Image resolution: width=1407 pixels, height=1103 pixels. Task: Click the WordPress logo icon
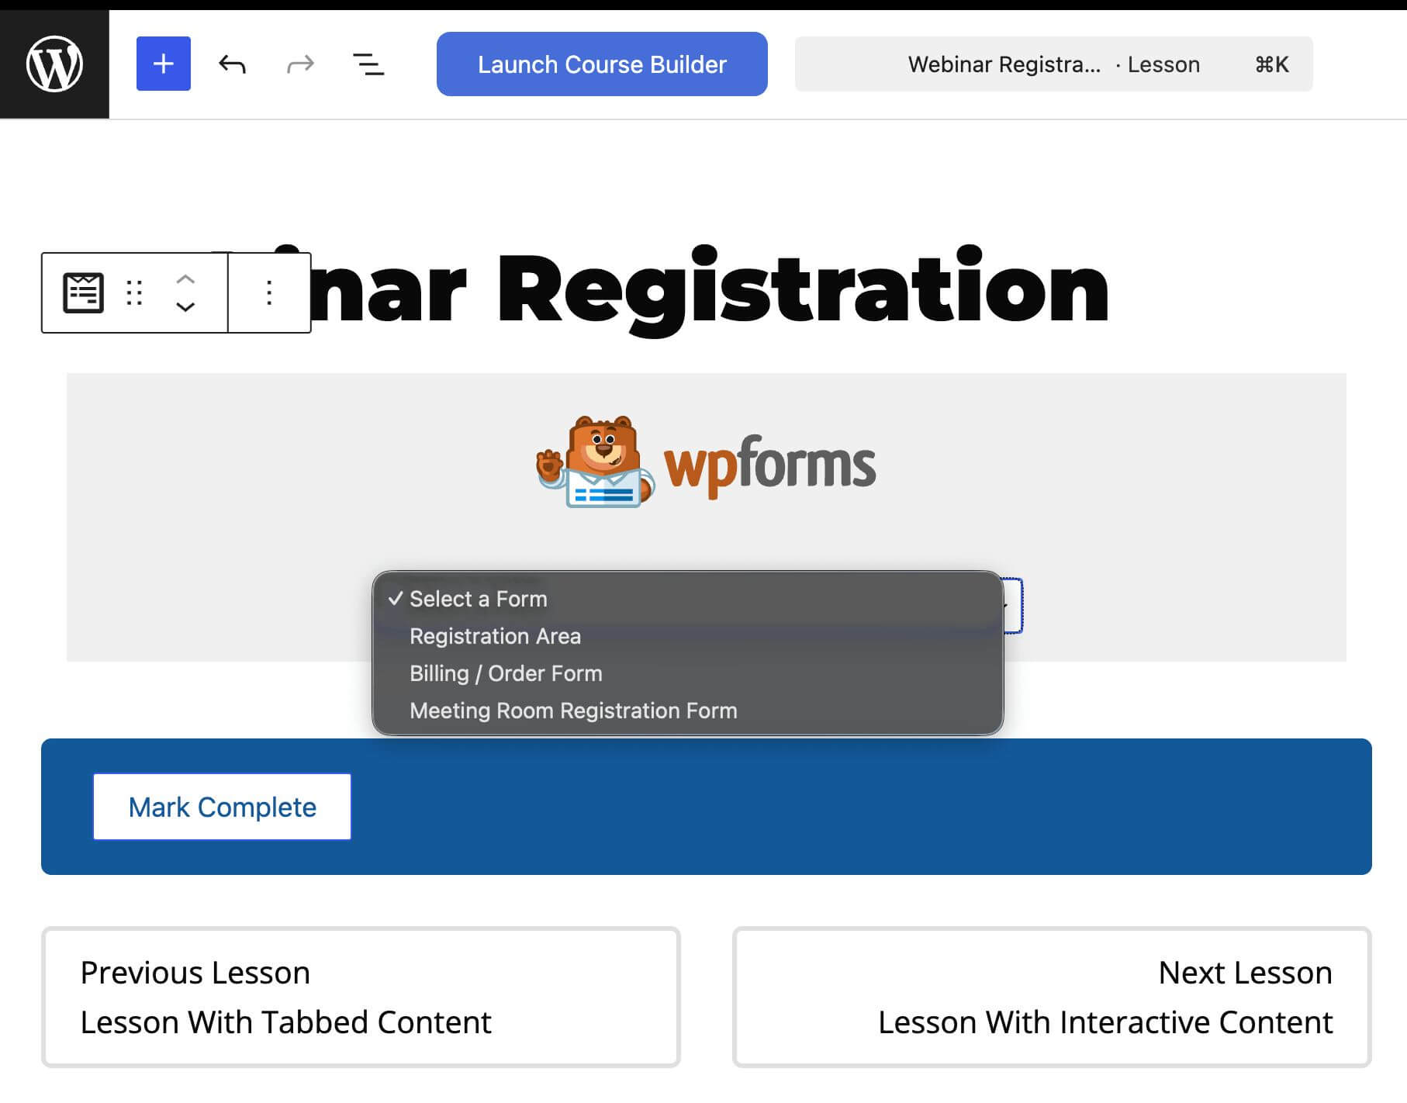pos(54,64)
